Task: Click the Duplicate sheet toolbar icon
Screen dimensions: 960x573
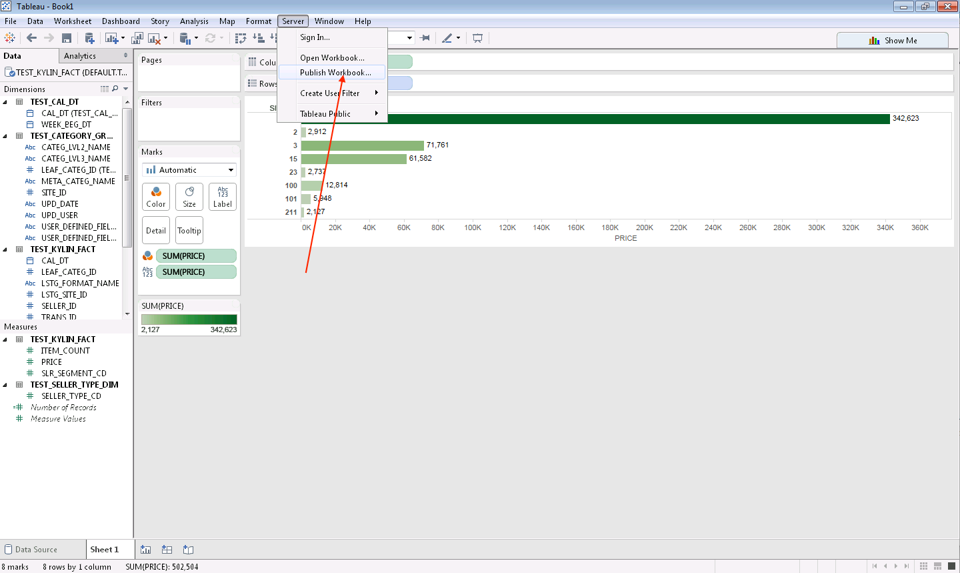Action: [x=137, y=38]
